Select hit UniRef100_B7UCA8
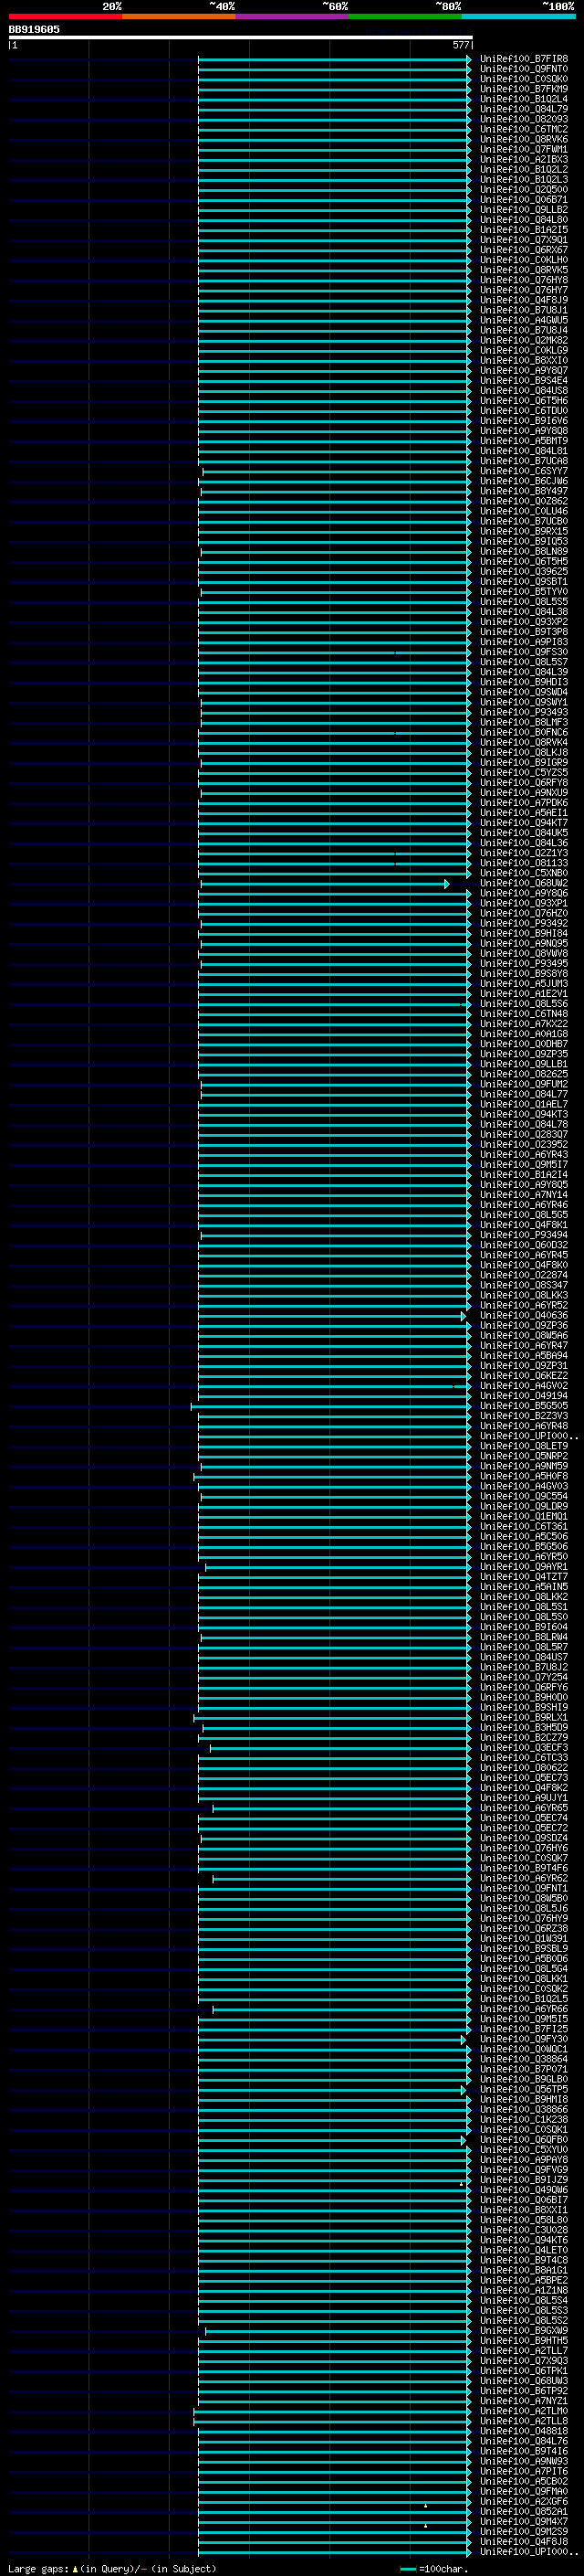The height and width of the screenshot is (2576, 584). pos(524,461)
